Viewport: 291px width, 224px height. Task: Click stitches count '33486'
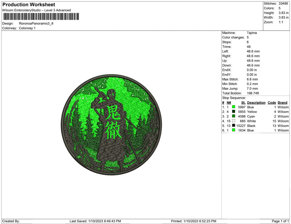click(x=283, y=4)
